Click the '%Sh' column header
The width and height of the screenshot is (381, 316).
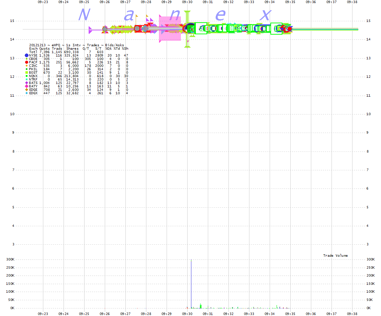pyautogui.click(x=125, y=49)
